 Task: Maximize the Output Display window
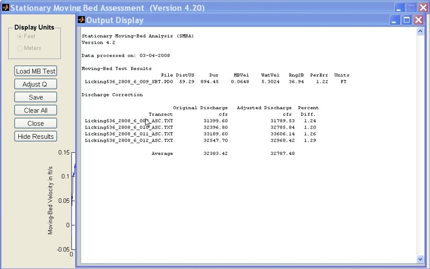coord(407,20)
